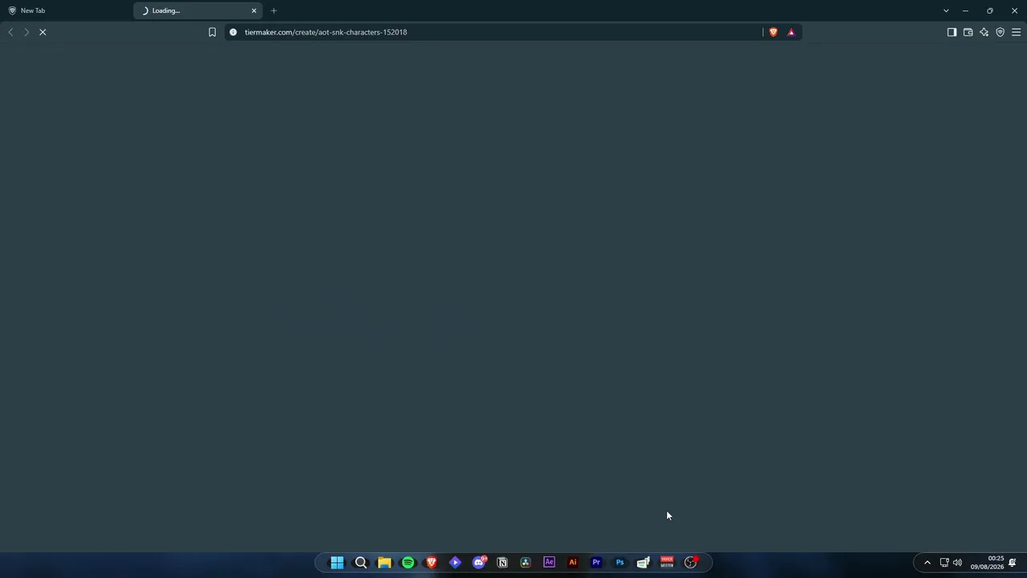Screen dimensions: 1027x578
Task: Expand the tab search dropdown arrow
Action: click(x=946, y=10)
